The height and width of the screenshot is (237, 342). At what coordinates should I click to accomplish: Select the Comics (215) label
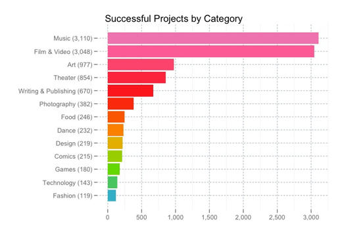click(74, 156)
